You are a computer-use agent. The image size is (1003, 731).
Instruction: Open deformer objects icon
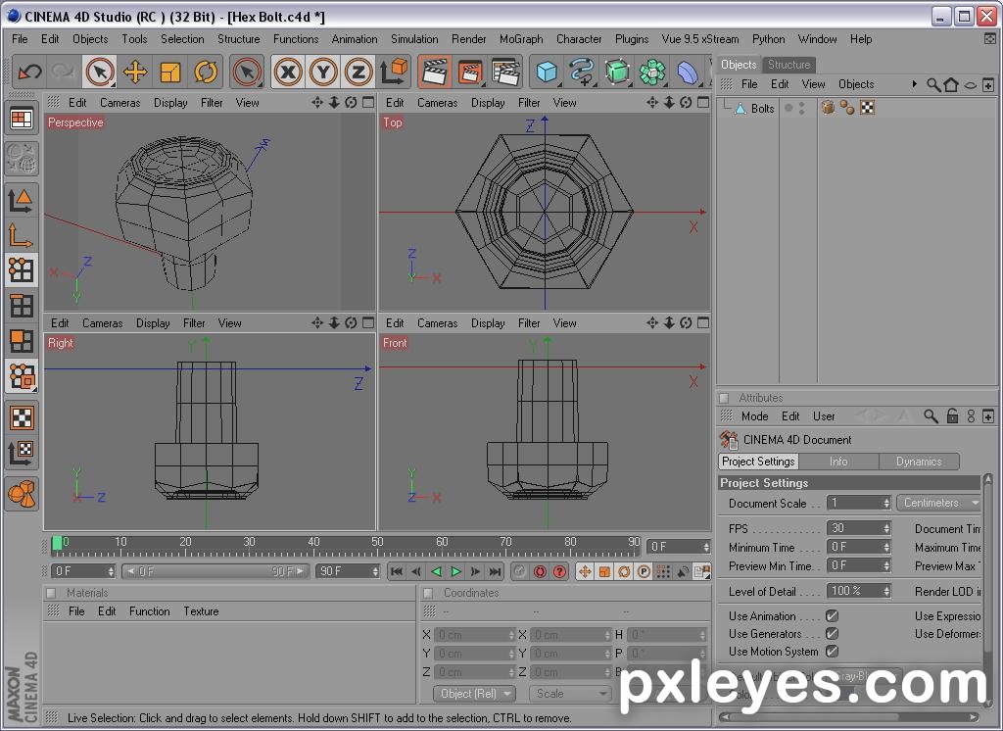coord(688,72)
